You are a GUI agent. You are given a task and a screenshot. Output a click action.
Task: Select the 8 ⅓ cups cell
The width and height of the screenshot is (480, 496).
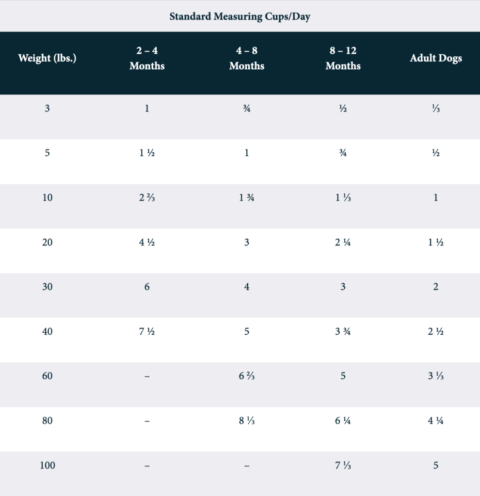click(246, 421)
